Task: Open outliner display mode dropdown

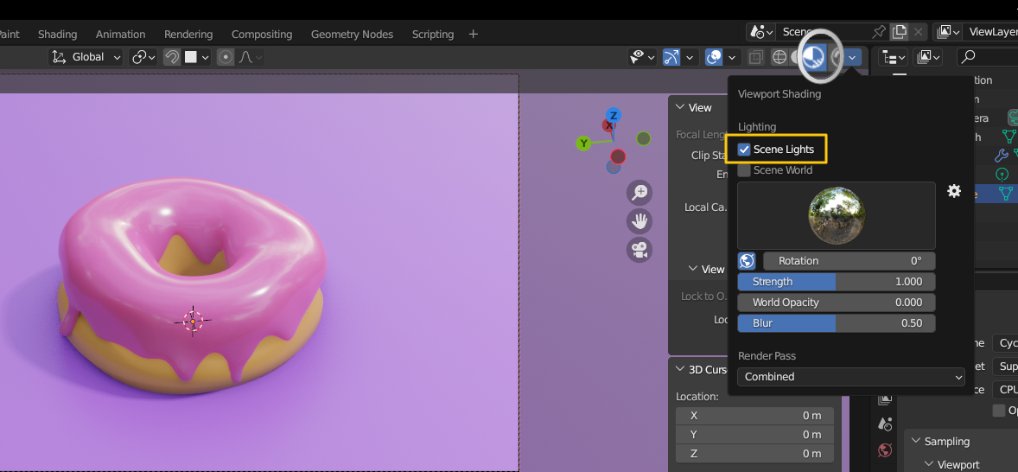Action: (x=928, y=57)
